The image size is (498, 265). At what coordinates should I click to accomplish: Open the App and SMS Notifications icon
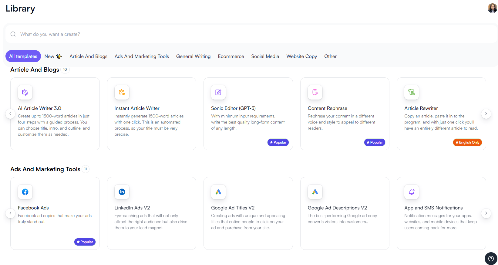pyautogui.click(x=412, y=192)
